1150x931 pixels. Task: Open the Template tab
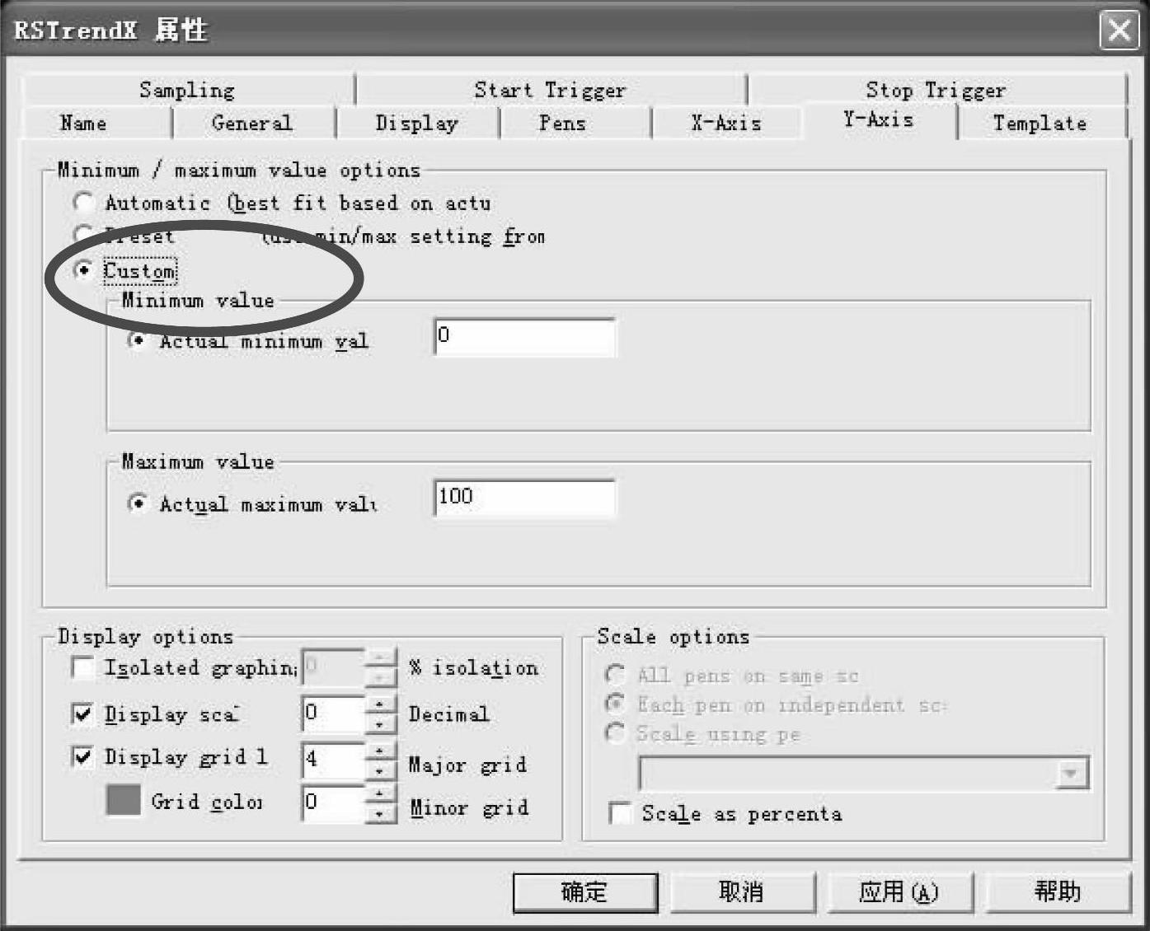tap(1040, 123)
